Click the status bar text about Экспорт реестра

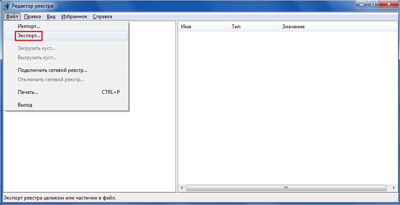coord(60,198)
